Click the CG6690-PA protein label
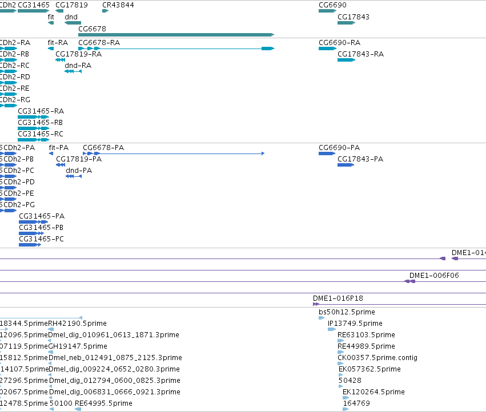 coord(339,147)
